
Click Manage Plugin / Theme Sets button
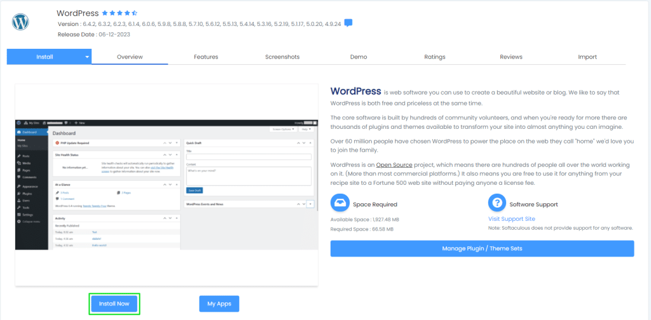pyautogui.click(x=482, y=248)
